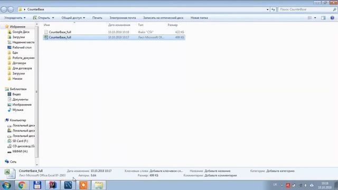Open the Для договорів folder
Screen dimensions: 338x190
22,68
